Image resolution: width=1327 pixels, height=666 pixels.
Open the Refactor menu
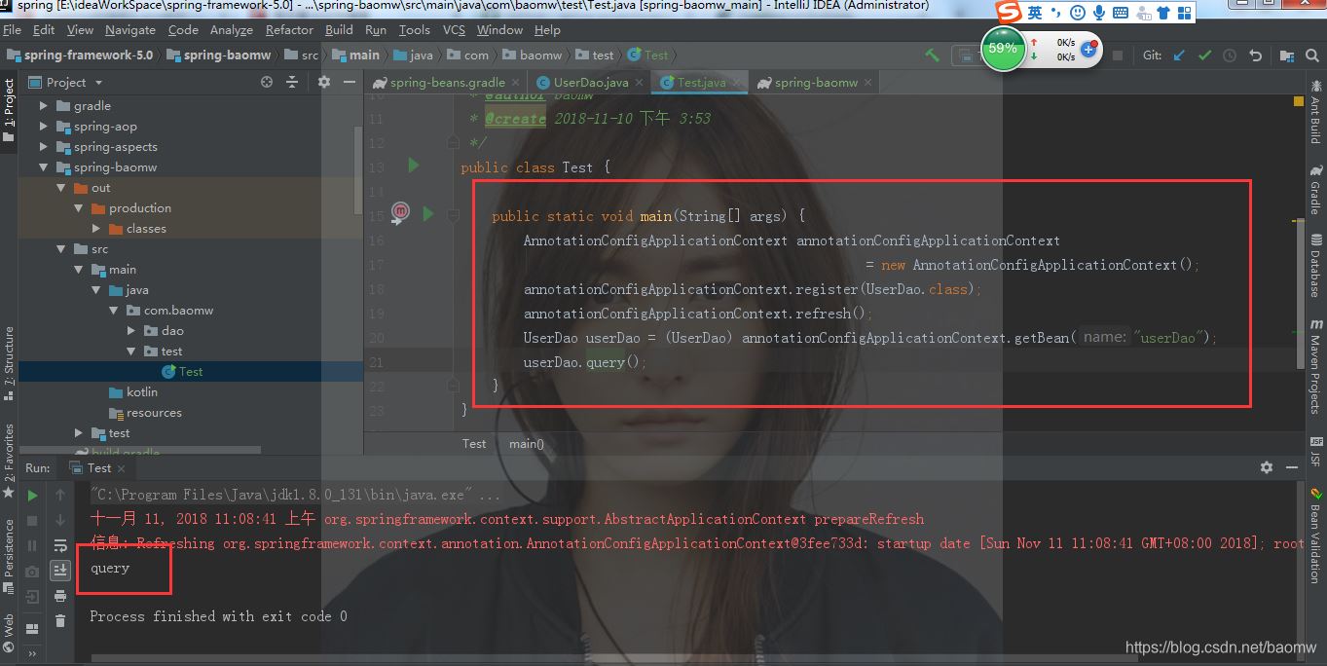tap(289, 30)
